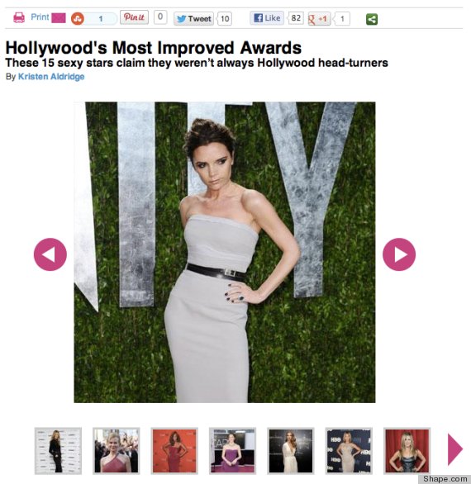
Task: Go to previous slide with left arrow
Action: click(50, 254)
